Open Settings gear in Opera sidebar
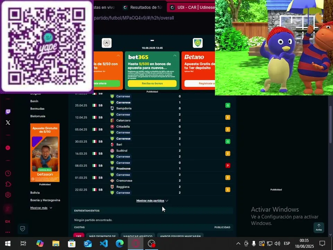 (8, 195)
